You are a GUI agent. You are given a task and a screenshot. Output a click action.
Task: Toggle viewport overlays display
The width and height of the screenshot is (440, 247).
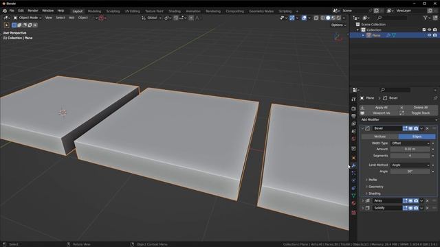click(x=304, y=18)
